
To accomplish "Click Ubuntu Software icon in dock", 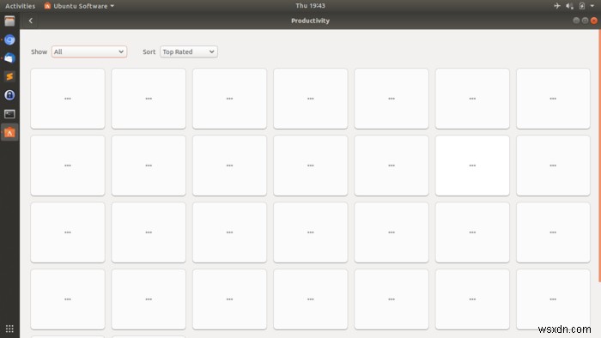I will click(9, 132).
